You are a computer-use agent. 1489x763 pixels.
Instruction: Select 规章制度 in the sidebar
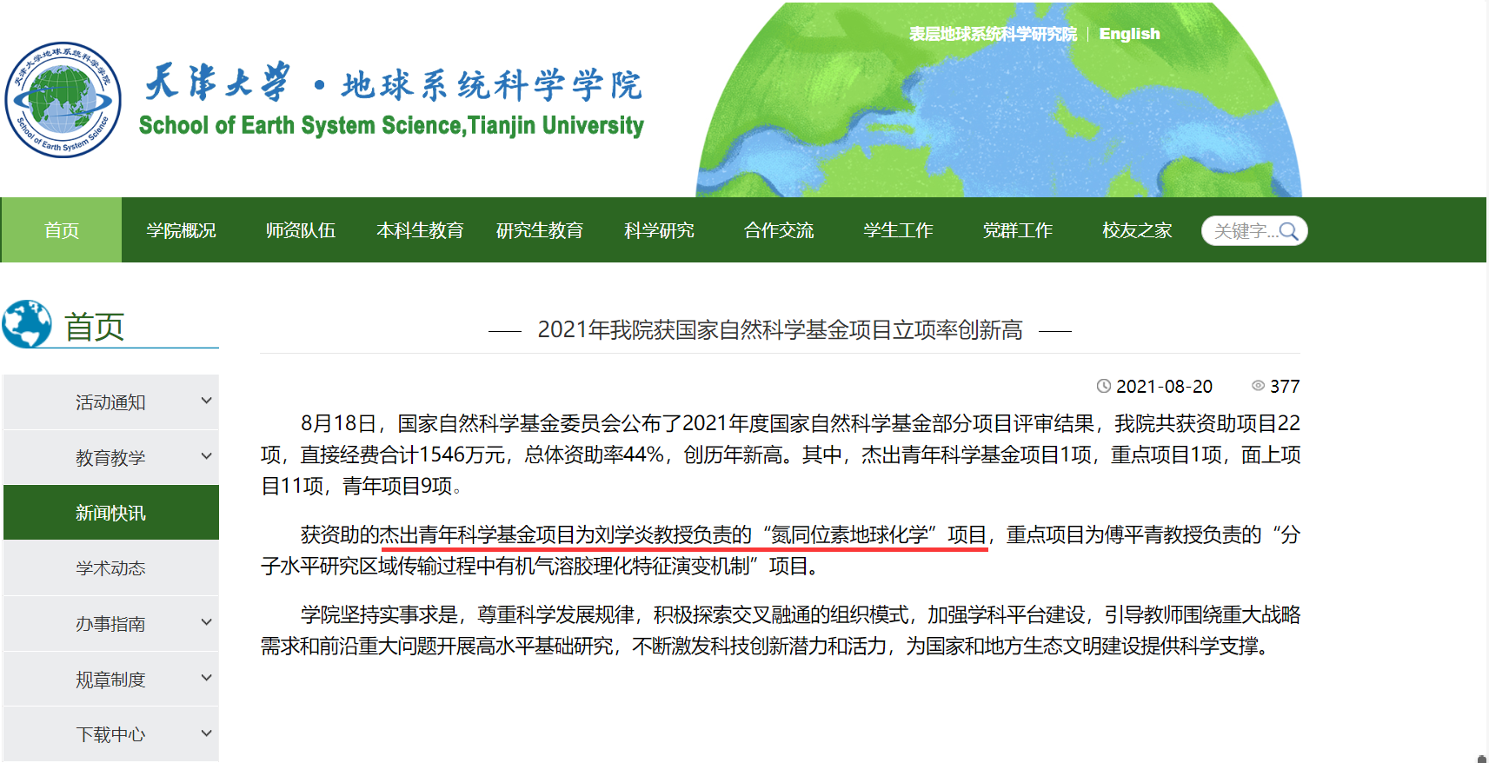click(110, 680)
